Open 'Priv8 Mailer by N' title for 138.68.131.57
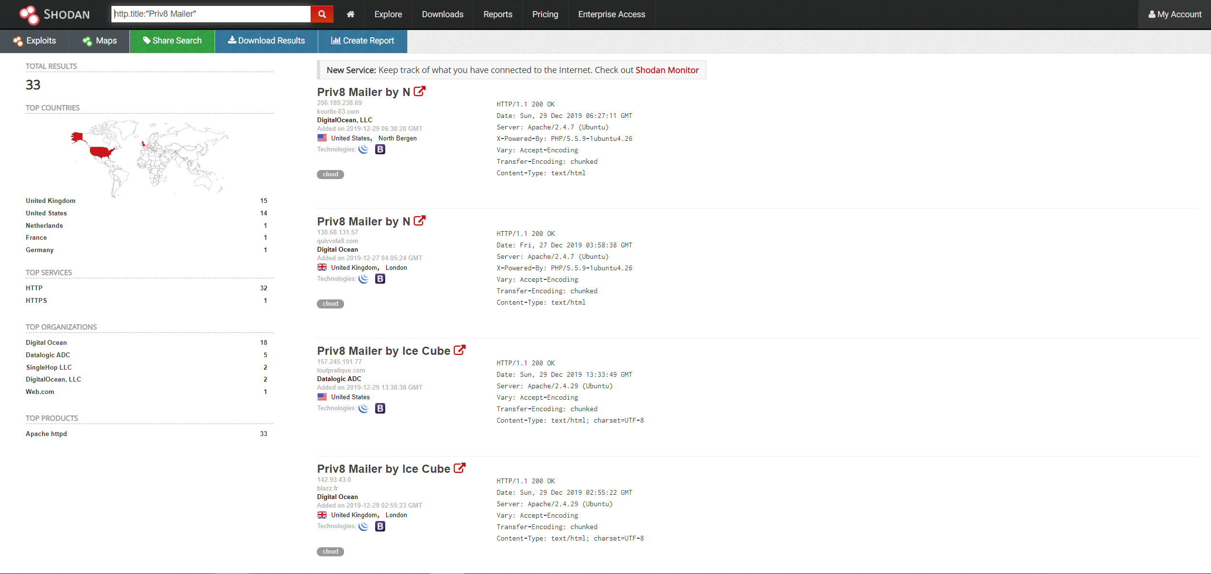 (364, 222)
